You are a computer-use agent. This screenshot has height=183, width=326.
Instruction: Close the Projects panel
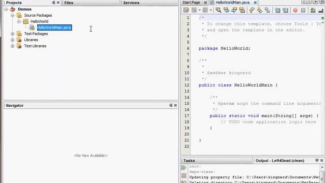[x=58, y=3]
